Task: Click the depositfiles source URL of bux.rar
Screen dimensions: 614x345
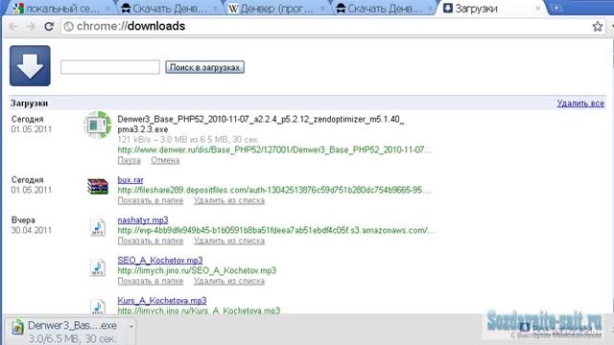Action: pyautogui.click(x=274, y=190)
